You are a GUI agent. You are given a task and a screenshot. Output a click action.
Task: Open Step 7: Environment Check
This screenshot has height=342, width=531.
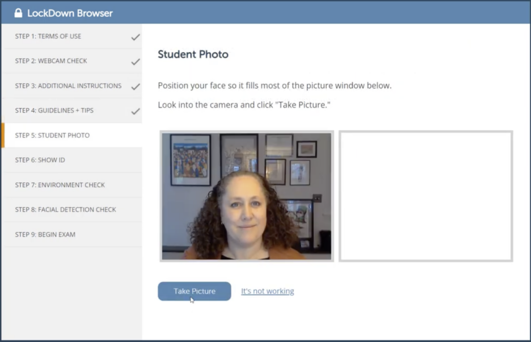pos(72,185)
